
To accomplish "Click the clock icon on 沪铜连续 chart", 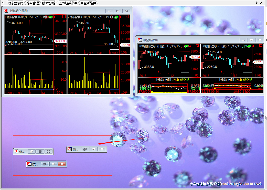I will (112, 17).
